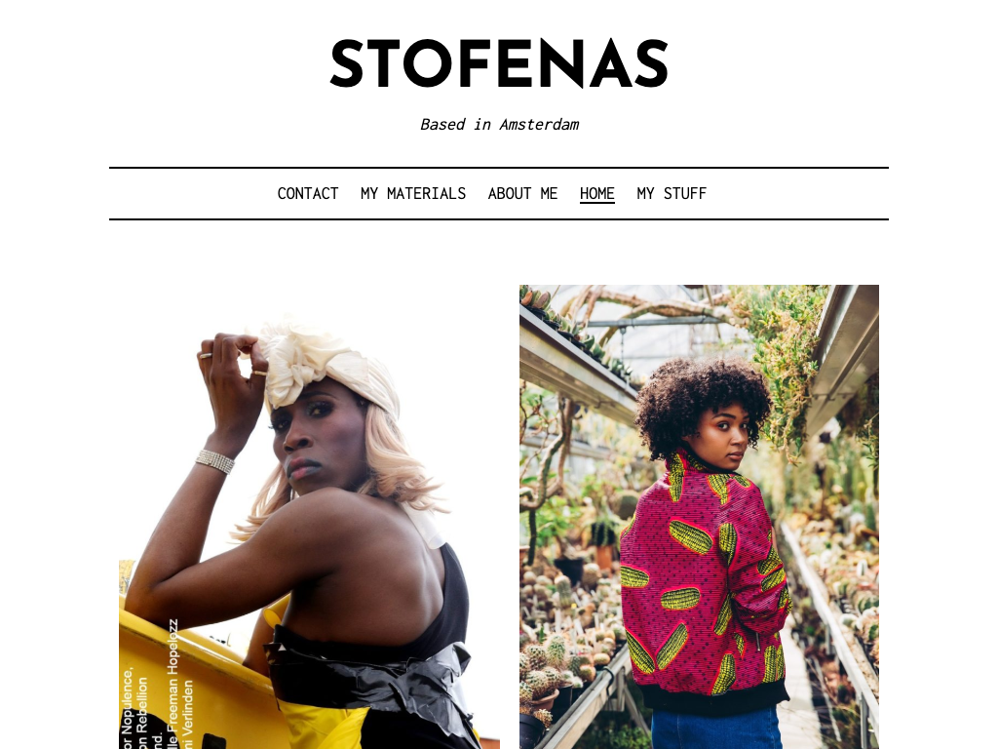
Task: Click the vertical text on yellow poster
Action: point(158,685)
